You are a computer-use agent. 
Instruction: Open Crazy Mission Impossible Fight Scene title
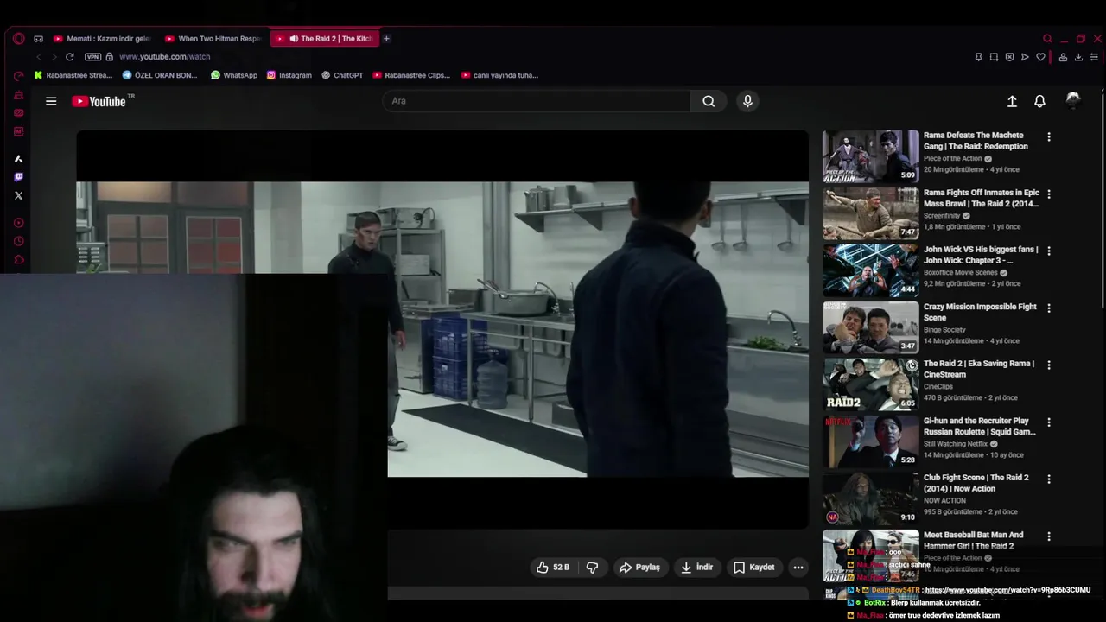[x=980, y=312]
